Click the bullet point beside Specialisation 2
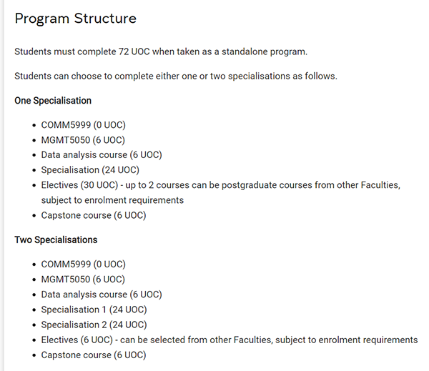The height and width of the screenshot is (371, 429). tap(34, 325)
